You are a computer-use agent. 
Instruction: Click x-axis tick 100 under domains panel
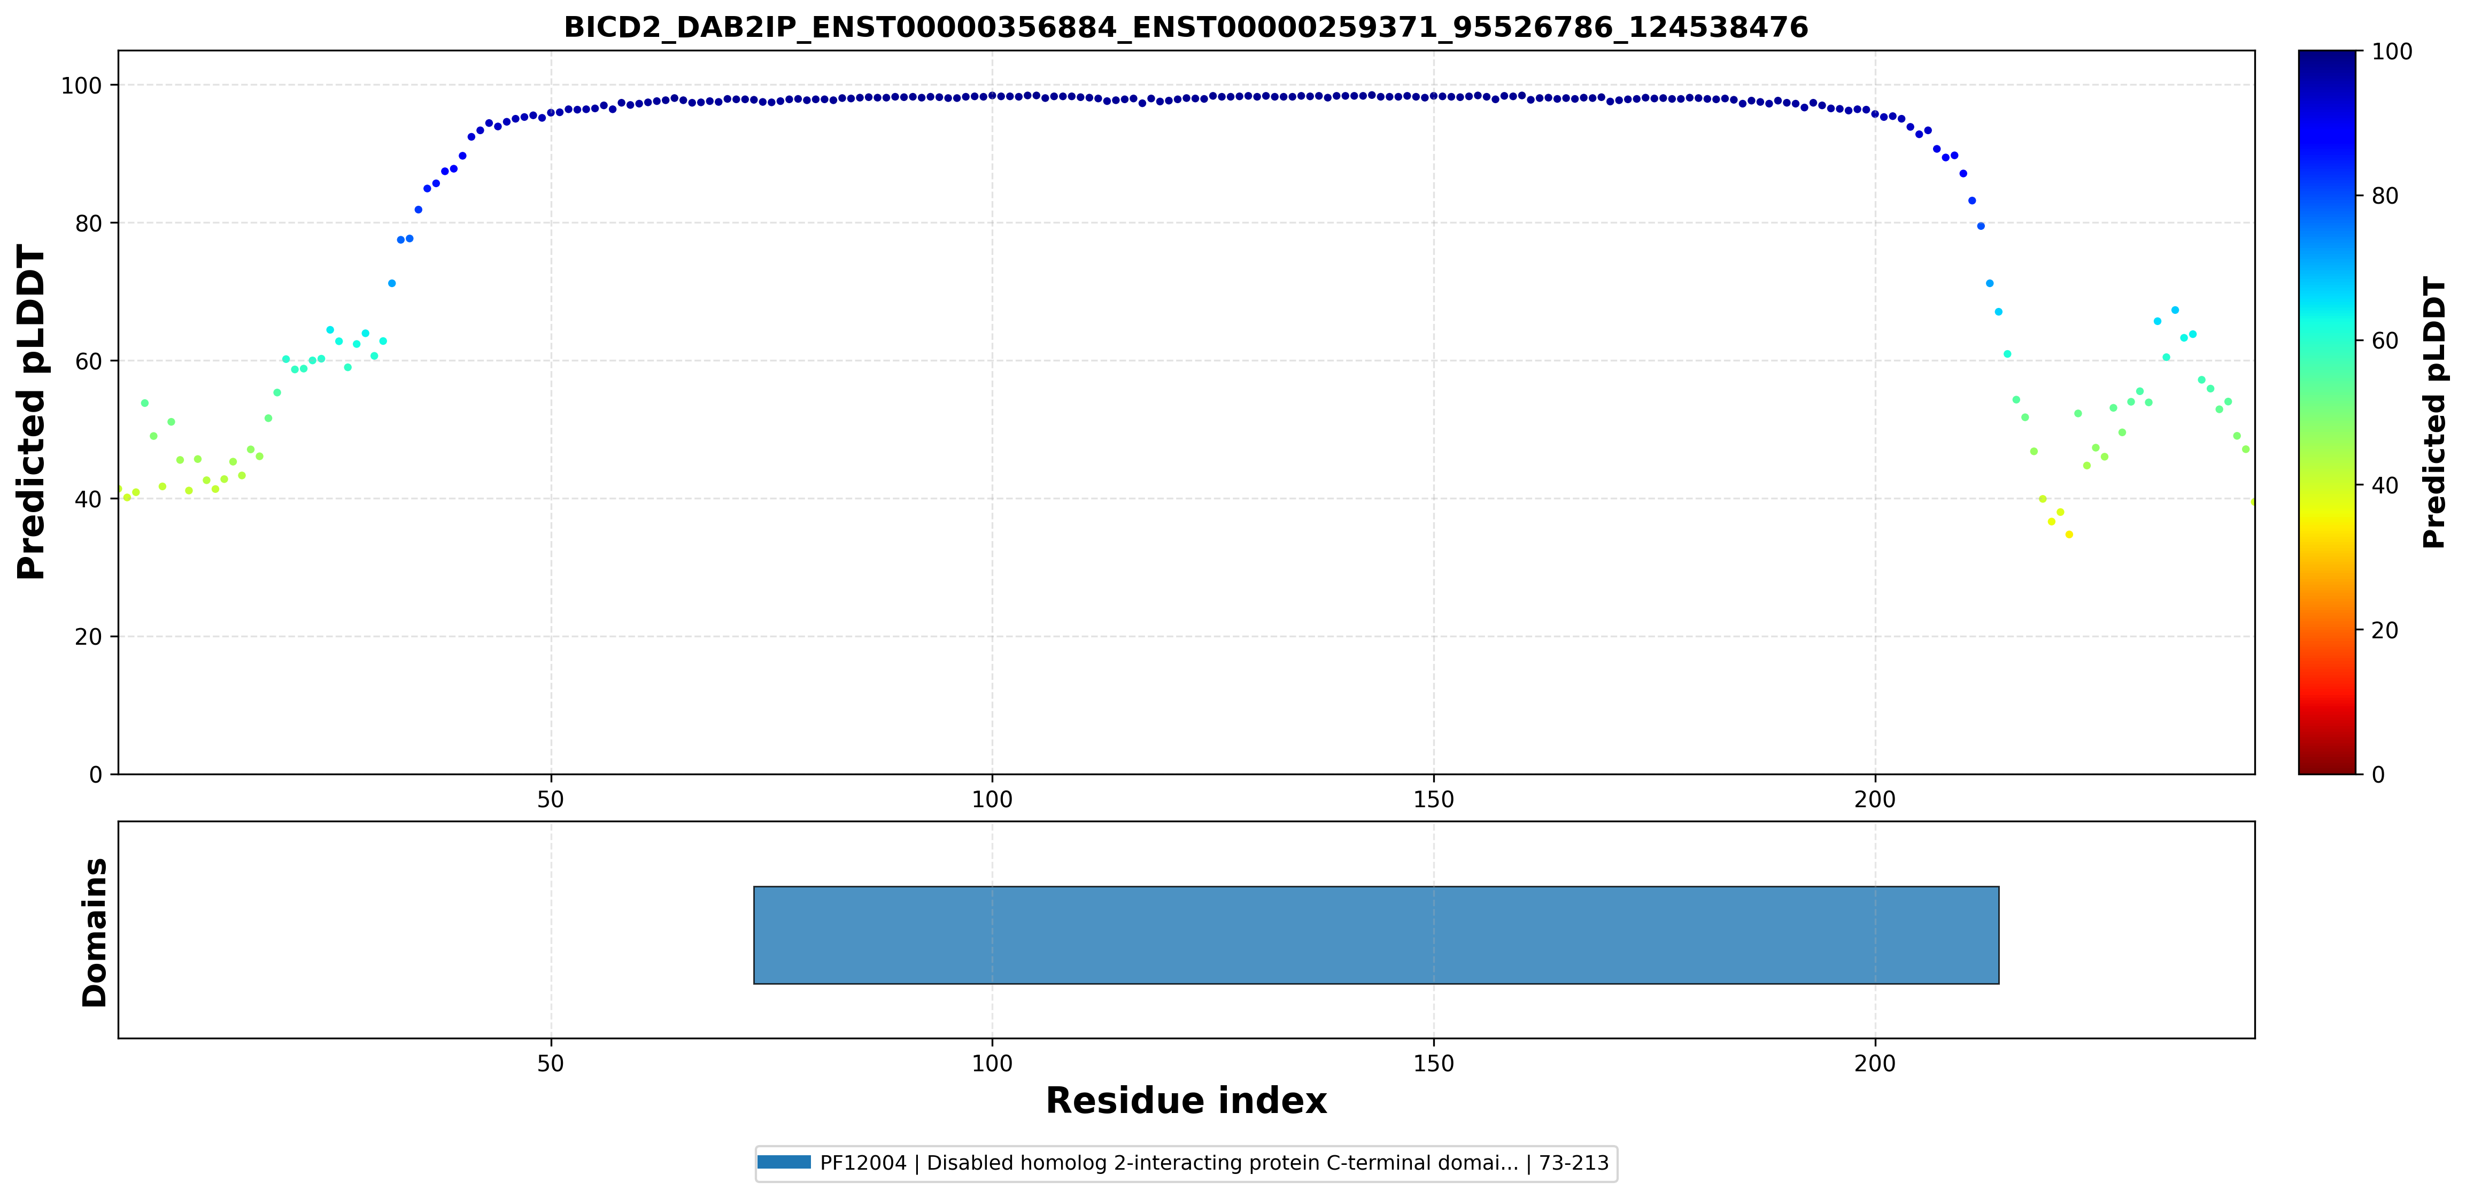point(992,1063)
